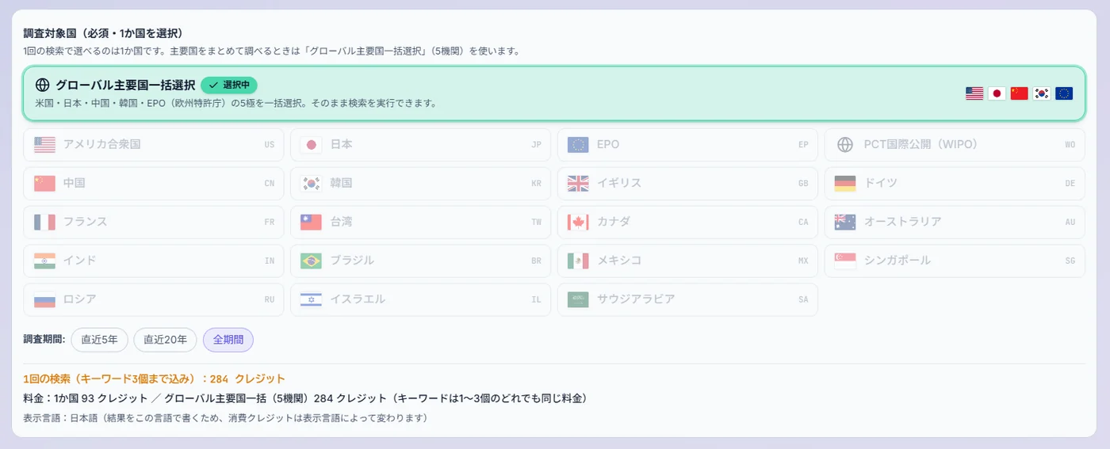Click the maple leaf flag for カナダ
Screen dimensions: 1110x449
tap(578, 223)
